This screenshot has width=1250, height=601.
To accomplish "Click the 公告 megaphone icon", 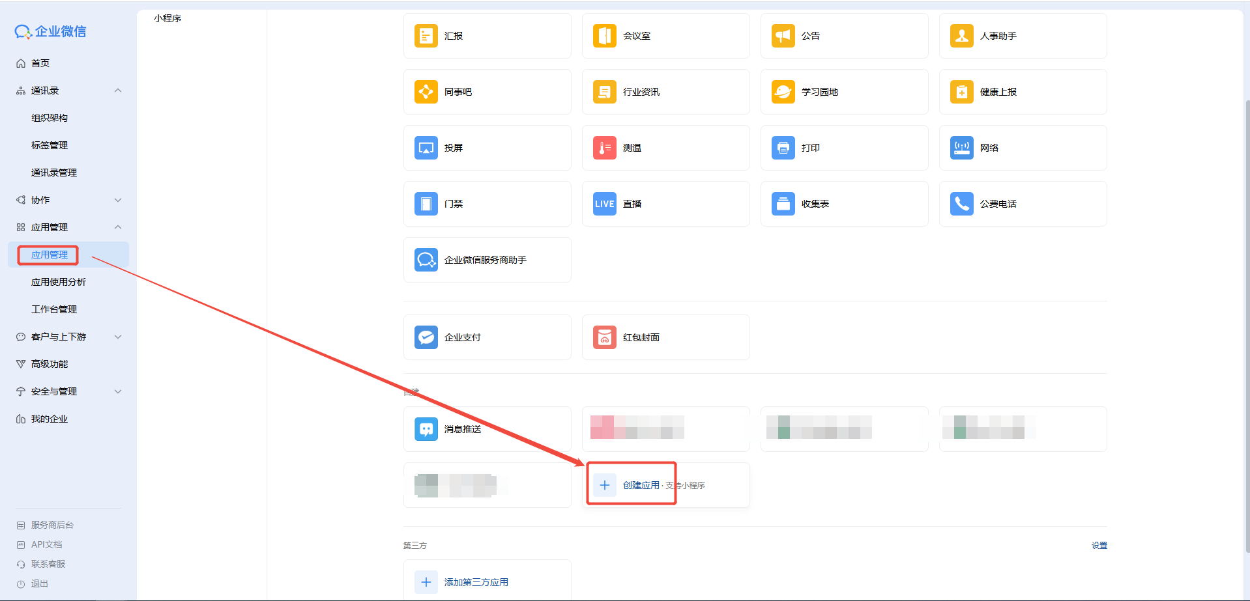I will click(x=783, y=36).
